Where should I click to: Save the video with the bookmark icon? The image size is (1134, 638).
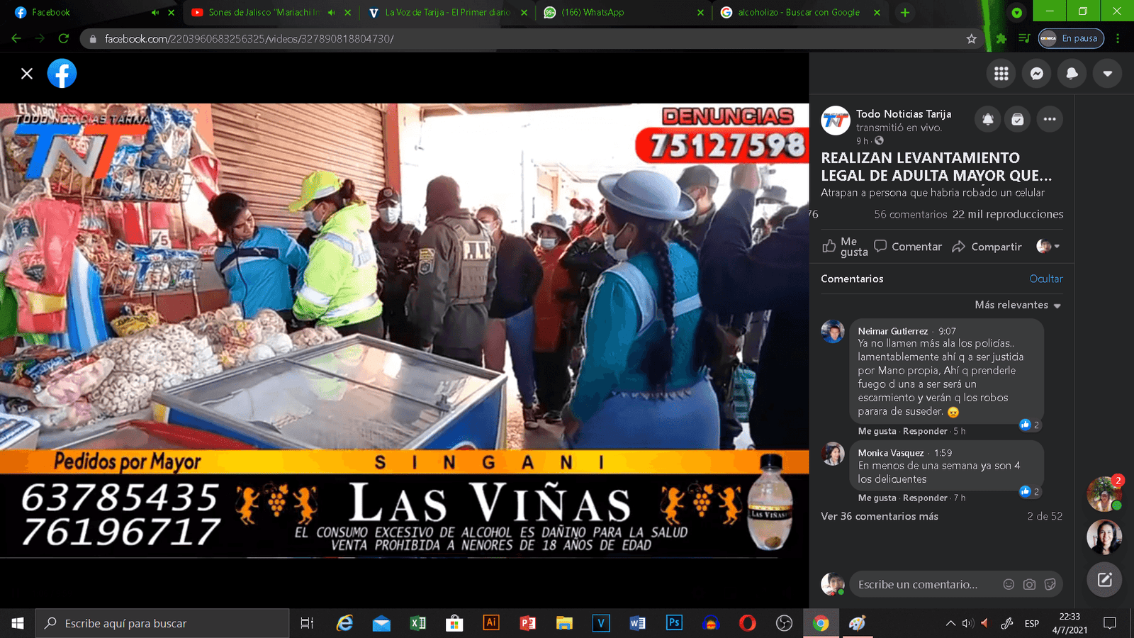pyautogui.click(x=1017, y=120)
